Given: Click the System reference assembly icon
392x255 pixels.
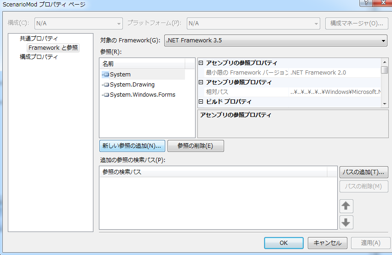Looking at the screenshot, I should 105,75.
